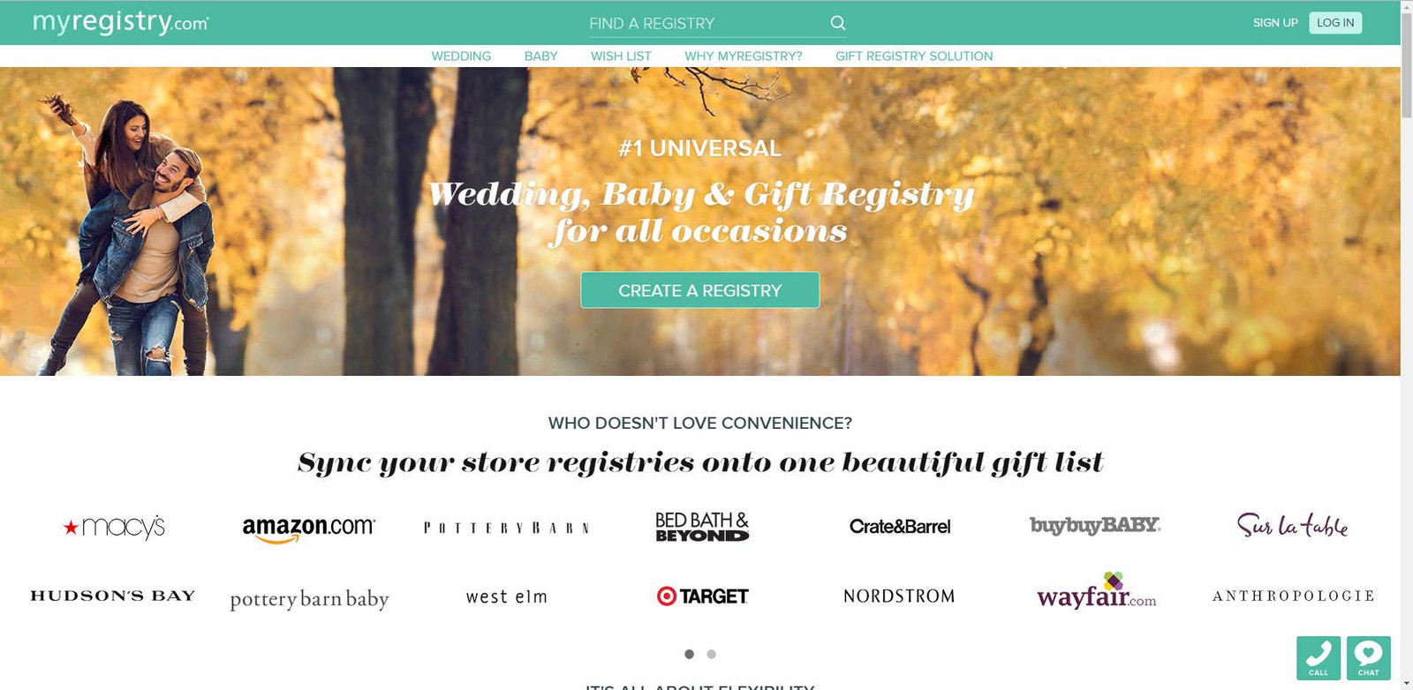1413x690 pixels.
Task: Go to Gift Registry Solution page
Action: coord(914,56)
